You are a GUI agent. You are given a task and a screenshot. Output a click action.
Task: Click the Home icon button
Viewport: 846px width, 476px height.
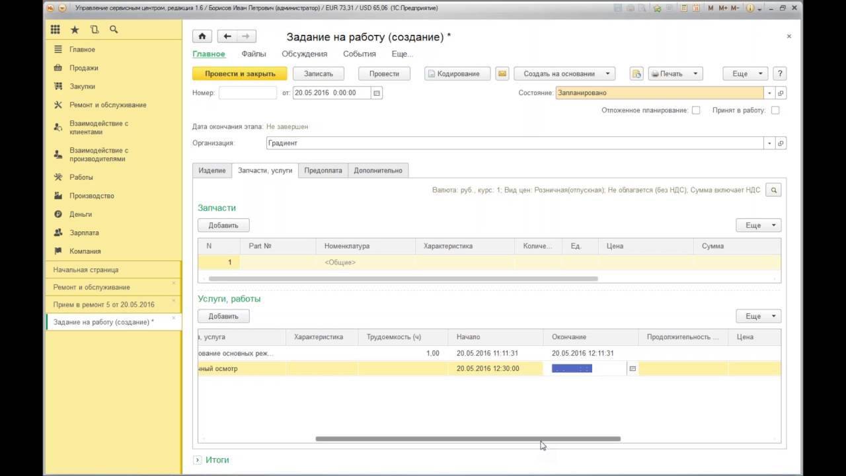202,36
